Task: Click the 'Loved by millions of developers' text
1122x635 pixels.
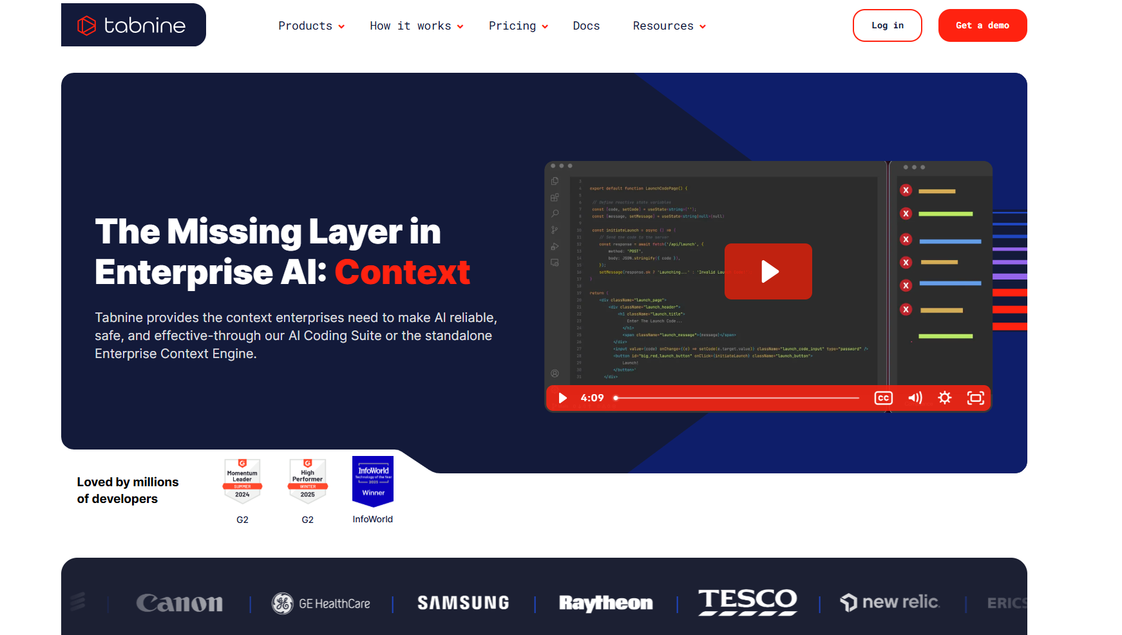Action: [x=128, y=490]
